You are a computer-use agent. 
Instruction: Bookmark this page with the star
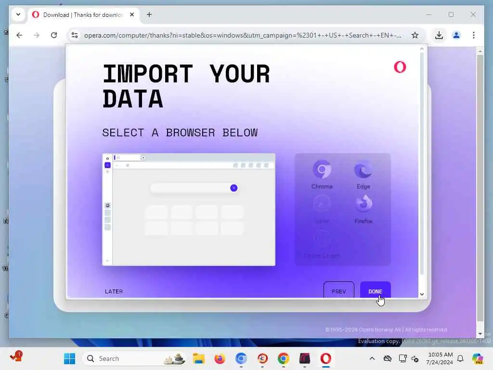415,35
